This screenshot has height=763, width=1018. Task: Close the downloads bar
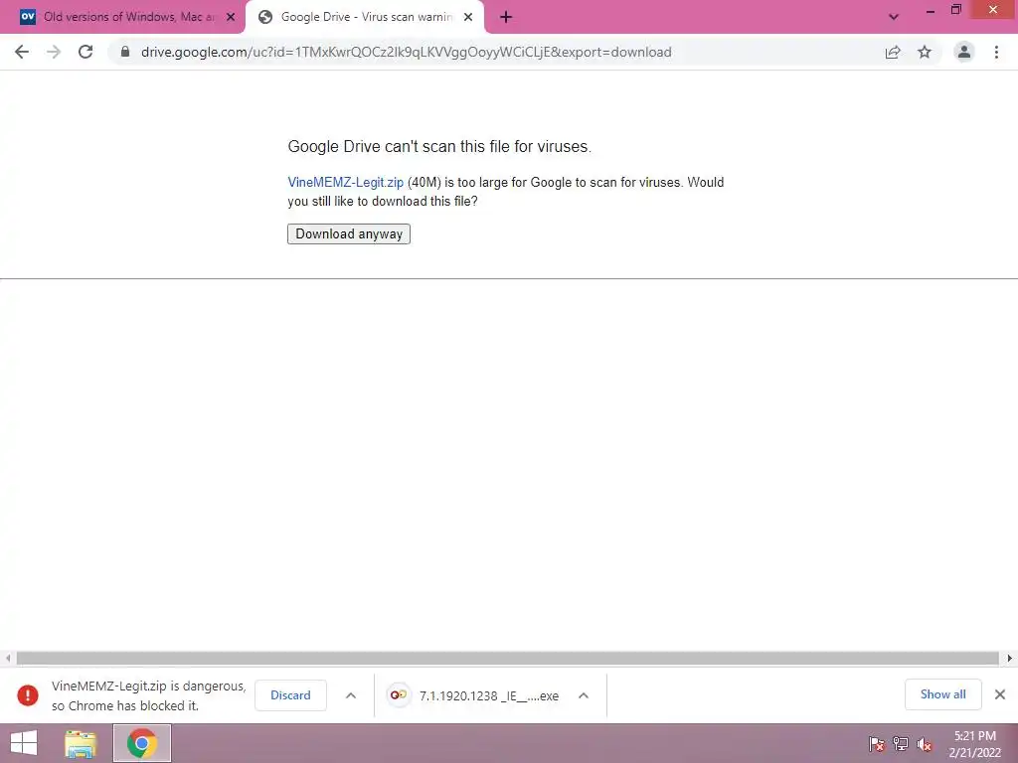pyautogui.click(x=1000, y=694)
